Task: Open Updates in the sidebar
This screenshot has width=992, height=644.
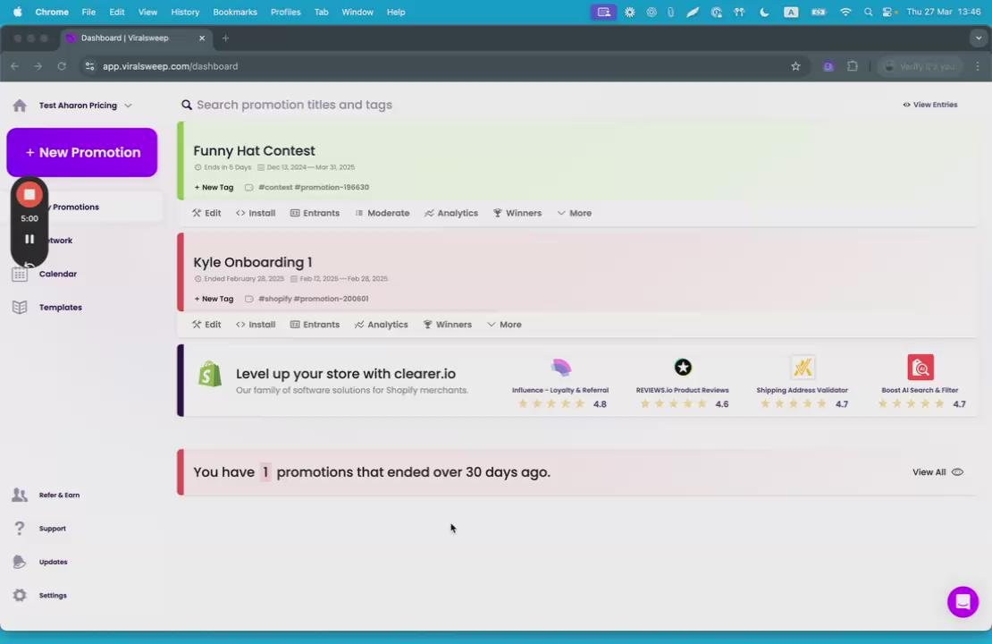Action: [x=53, y=563]
